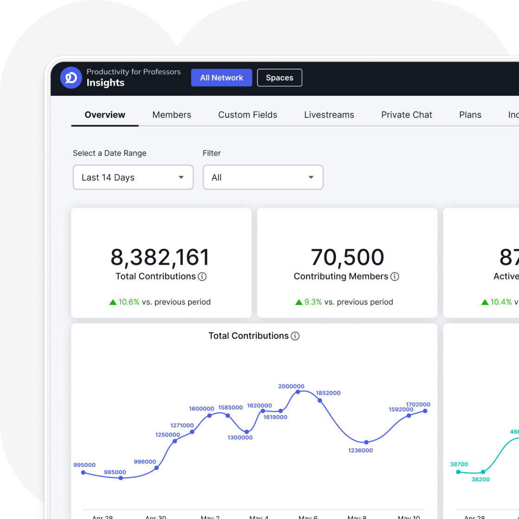This screenshot has height=519, width=519.
Task: Click the info icon on the Active members card
Action: click(x=516, y=277)
